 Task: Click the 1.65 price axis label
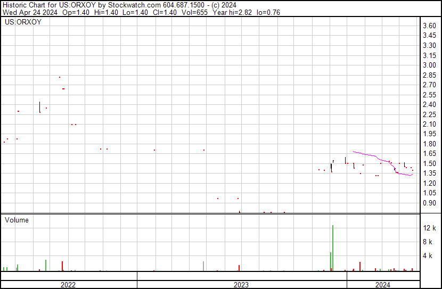[430, 154]
